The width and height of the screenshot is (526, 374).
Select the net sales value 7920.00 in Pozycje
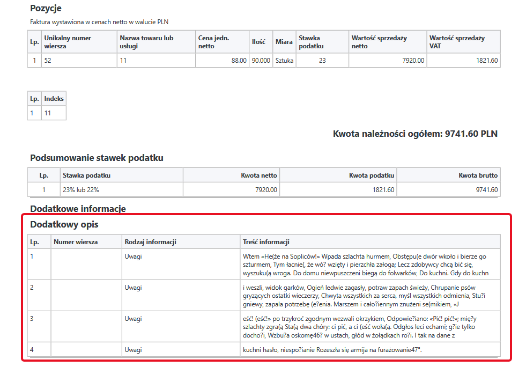click(x=388, y=61)
